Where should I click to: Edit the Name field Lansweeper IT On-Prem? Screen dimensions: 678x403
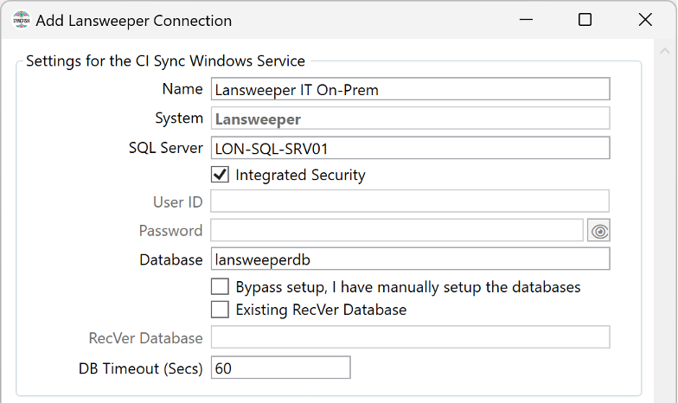point(410,89)
